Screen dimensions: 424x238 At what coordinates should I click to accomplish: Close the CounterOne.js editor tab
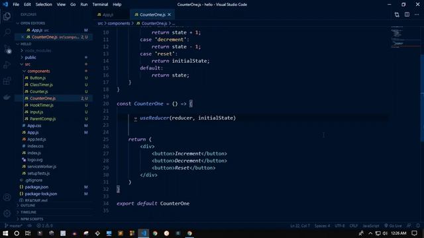(170, 15)
